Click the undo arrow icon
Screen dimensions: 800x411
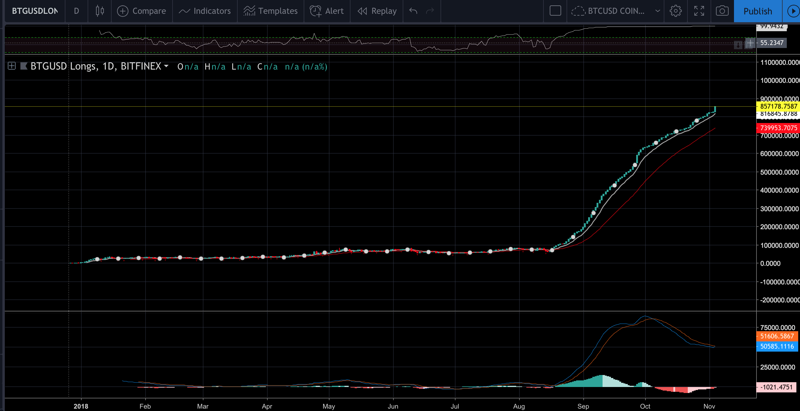click(413, 11)
